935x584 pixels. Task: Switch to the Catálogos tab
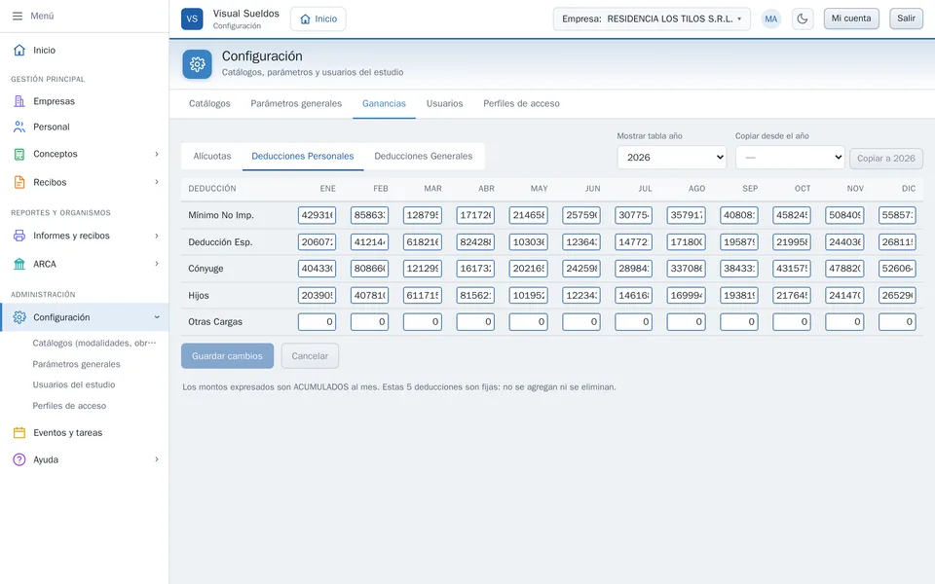pos(209,104)
